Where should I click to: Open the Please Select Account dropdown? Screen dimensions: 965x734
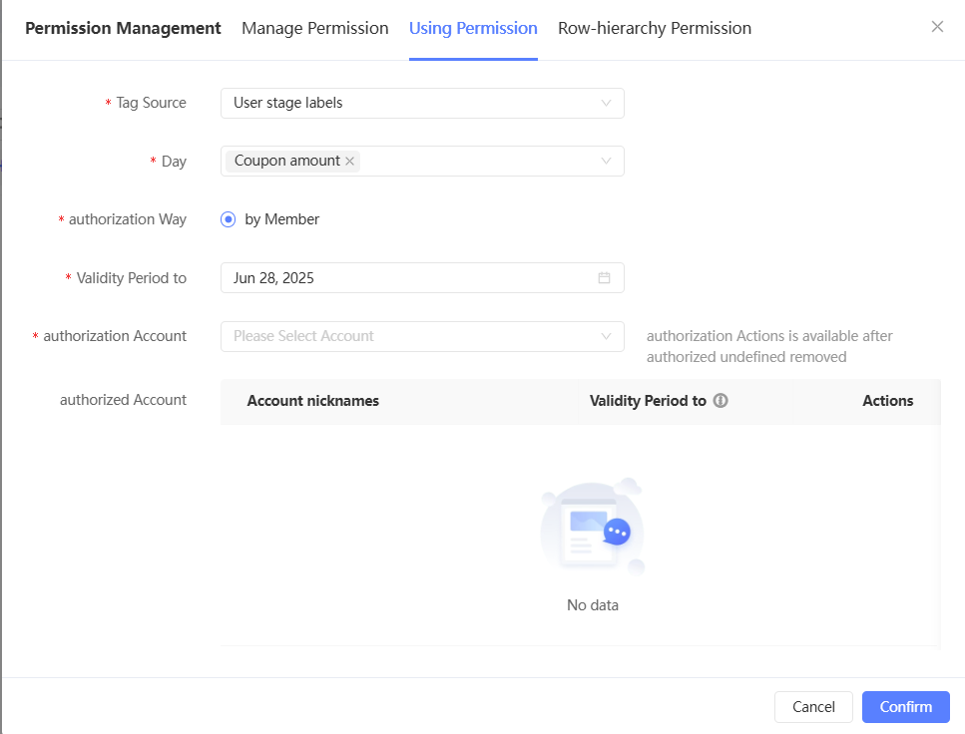point(421,337)
